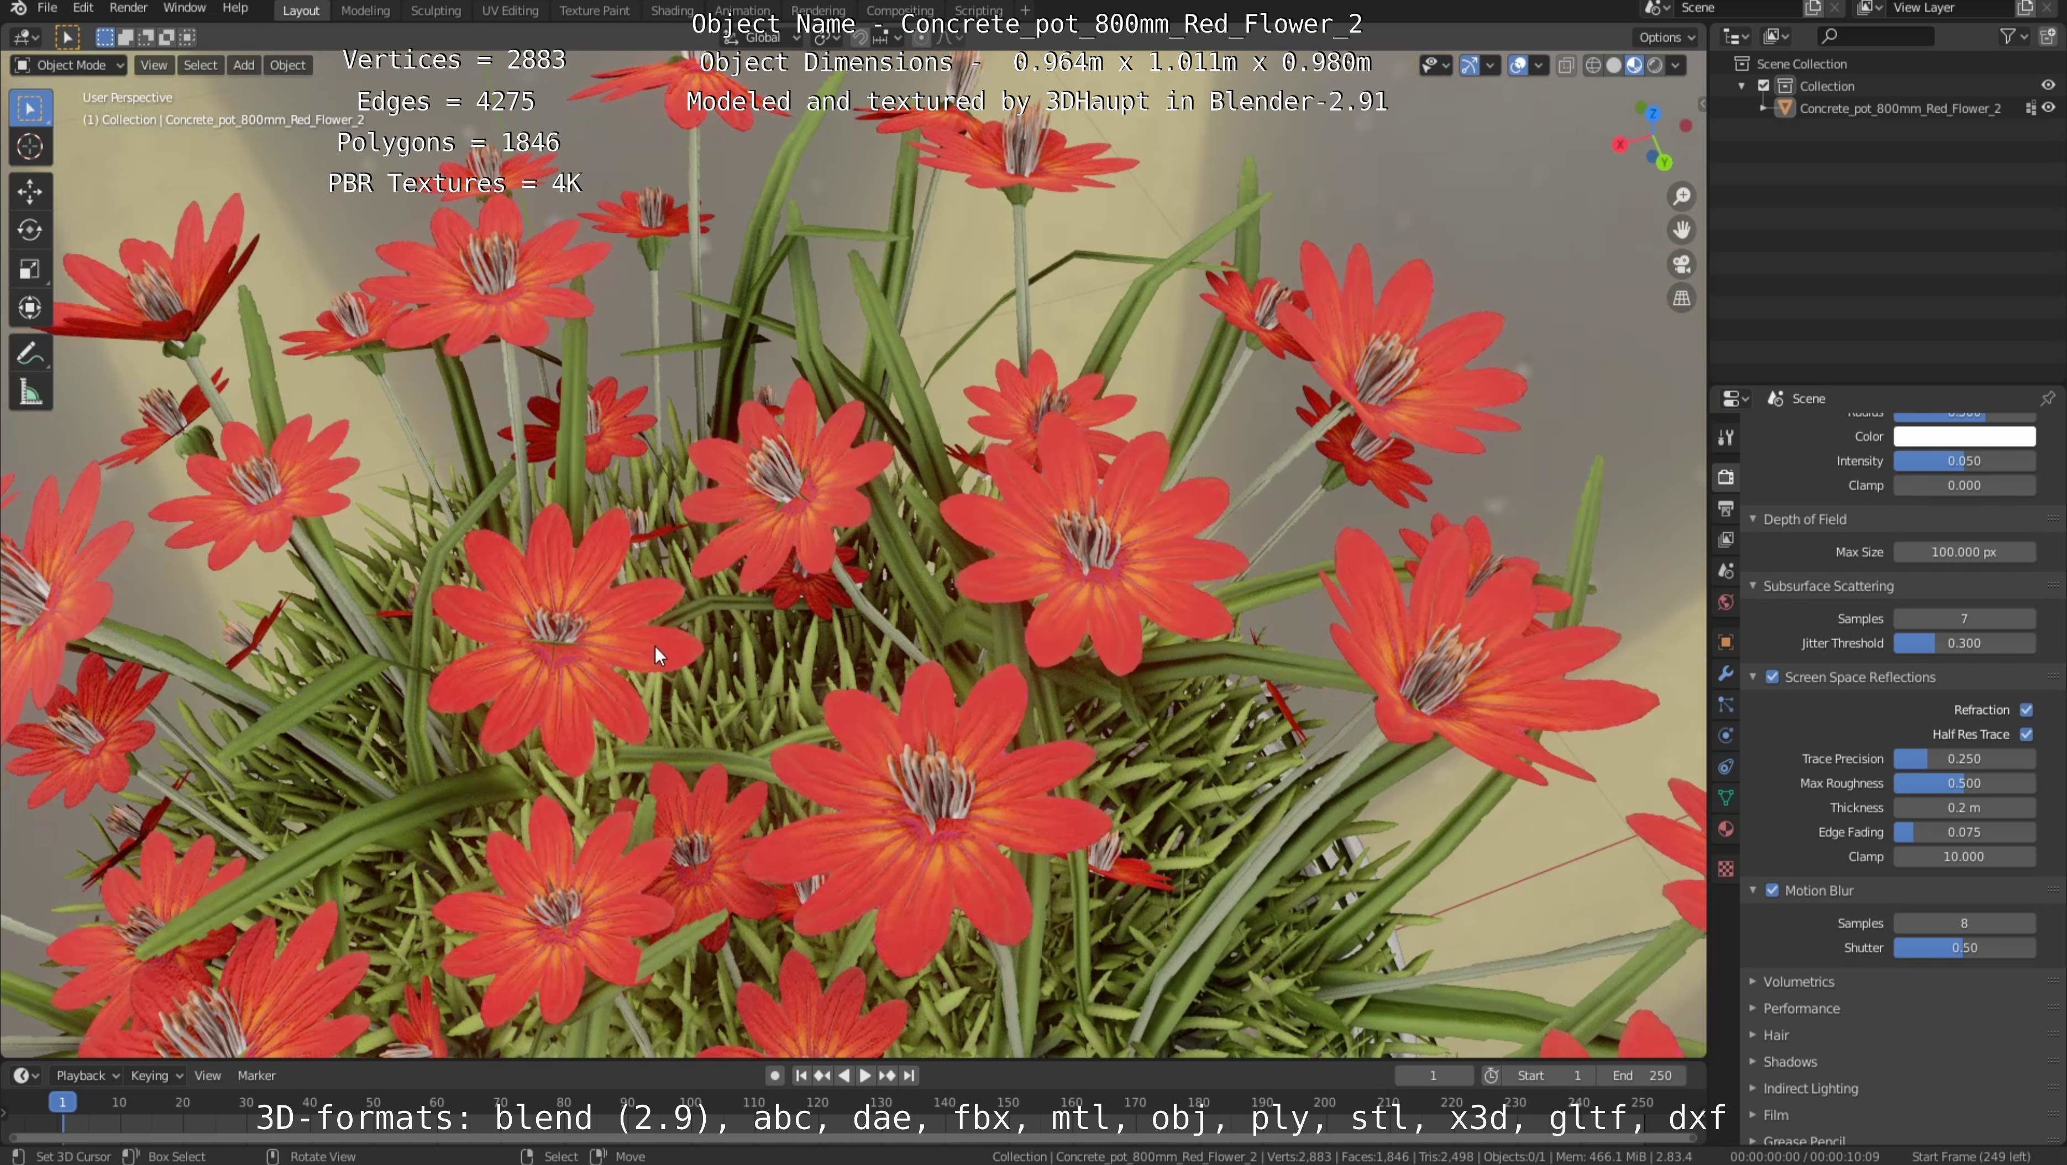The height and width of the screenshot is (1165, 2067).
Task: Toggle auto keying record button
Action: pyautogui.click(x=774, y=1075)
